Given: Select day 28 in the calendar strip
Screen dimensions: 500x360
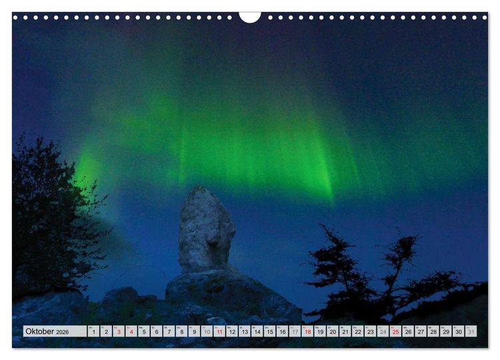Looking at the screenshot, I should tap(434, 331).
